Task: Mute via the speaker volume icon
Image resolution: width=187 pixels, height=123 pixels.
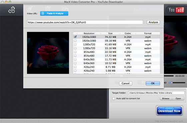Action: 165,83
